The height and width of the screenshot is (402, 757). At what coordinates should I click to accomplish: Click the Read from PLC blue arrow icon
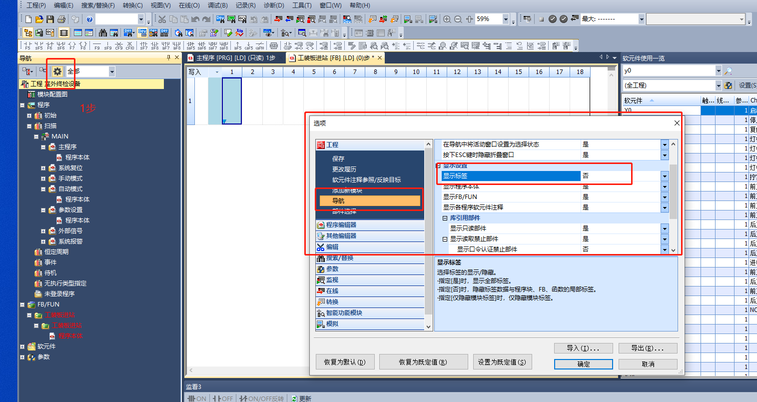289,19
